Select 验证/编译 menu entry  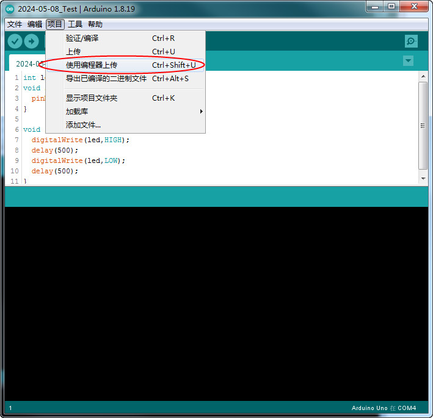point(126,38)
